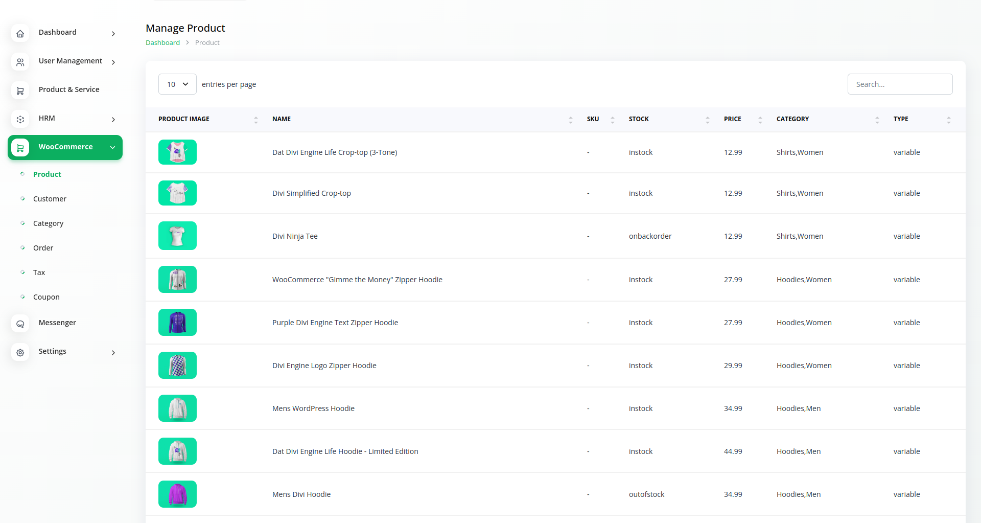
Task: Click the Dashboard home icon
Action: [20, 34]
